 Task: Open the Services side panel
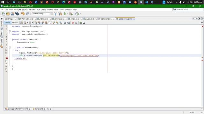(x=2, y=25)
